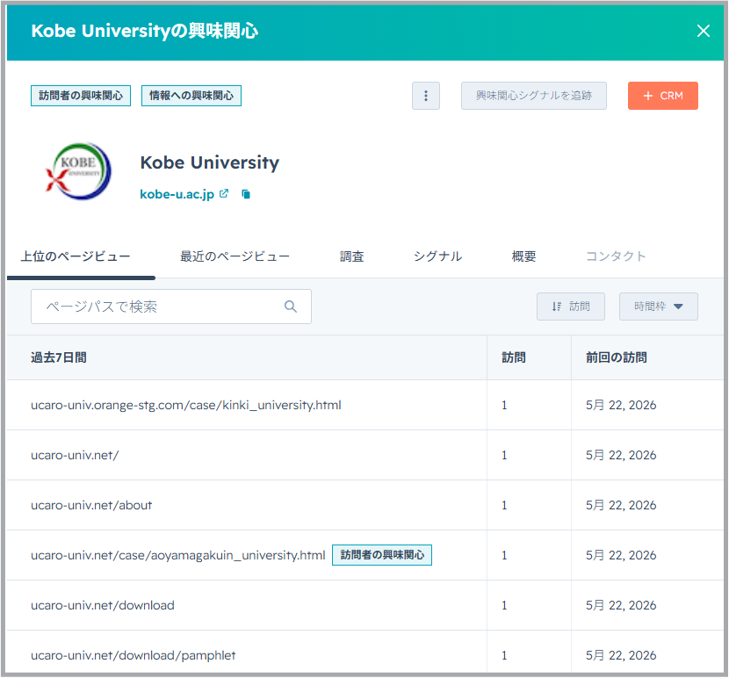The image size is (729, 678).
Task: Select the kinki_university.html page path row
Action: pyautogui.click(x=186, y=405)
